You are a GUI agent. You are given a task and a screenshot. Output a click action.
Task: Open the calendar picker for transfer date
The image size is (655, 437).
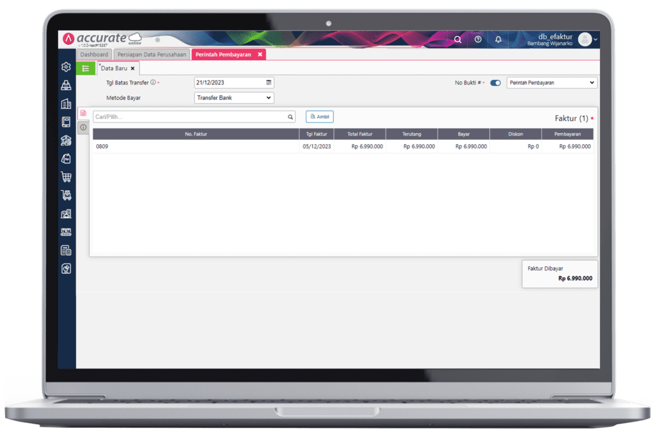tap(269, 83)
